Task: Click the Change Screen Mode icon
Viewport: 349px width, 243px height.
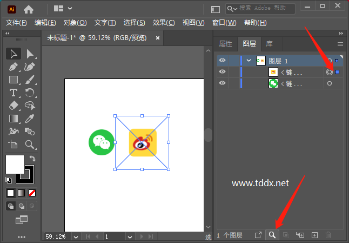Action: point(22,220)
